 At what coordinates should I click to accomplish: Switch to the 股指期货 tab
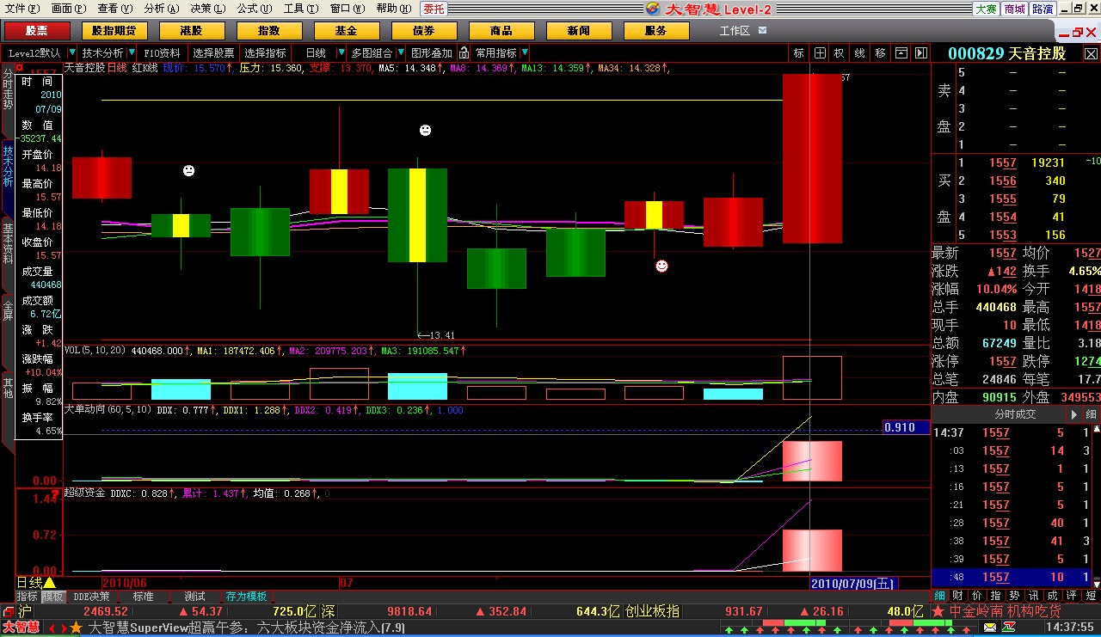(x=114, y=31)
